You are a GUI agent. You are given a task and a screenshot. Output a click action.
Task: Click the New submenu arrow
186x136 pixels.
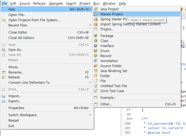tap(90, 9)
